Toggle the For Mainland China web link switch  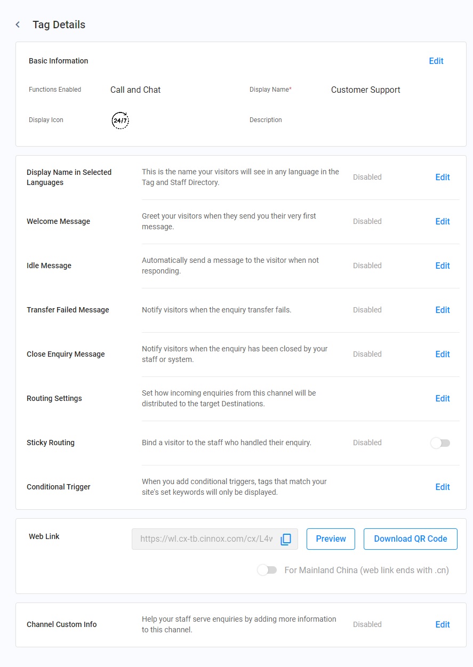[267, 570]
